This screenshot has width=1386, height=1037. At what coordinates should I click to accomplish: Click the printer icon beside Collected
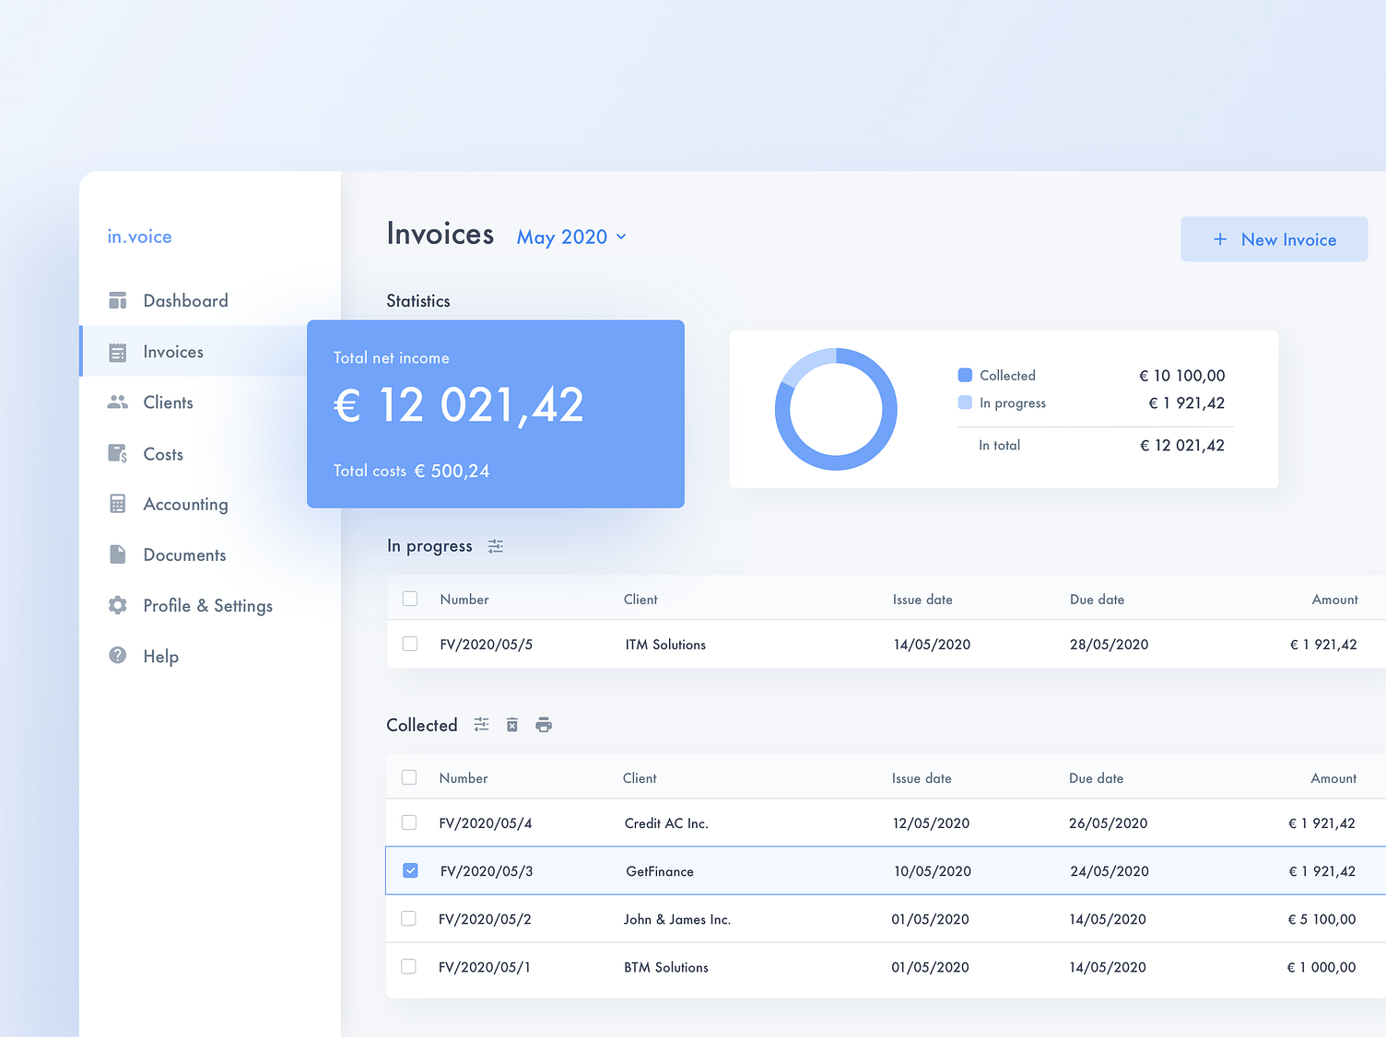(x=544, y=725)
